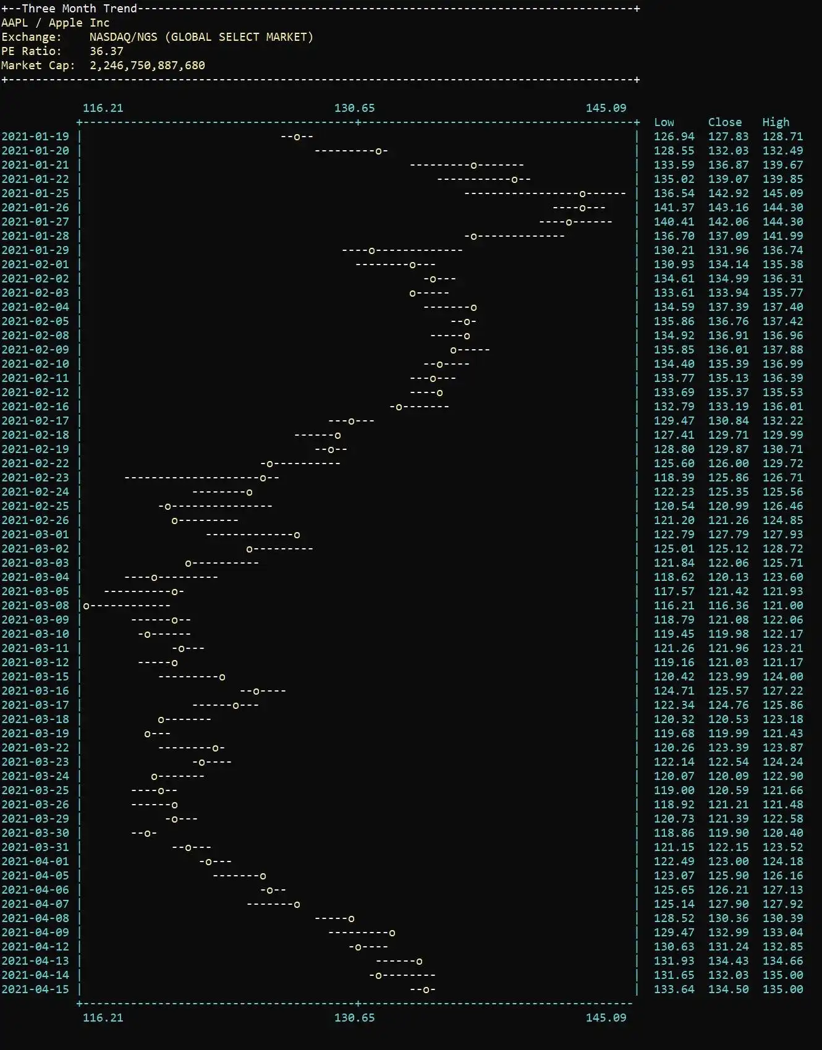The height and width of the screenshot is (1050, 822).
Task: Click Close value 116.36 for 2021-03-08
Action: click(729, 606)
